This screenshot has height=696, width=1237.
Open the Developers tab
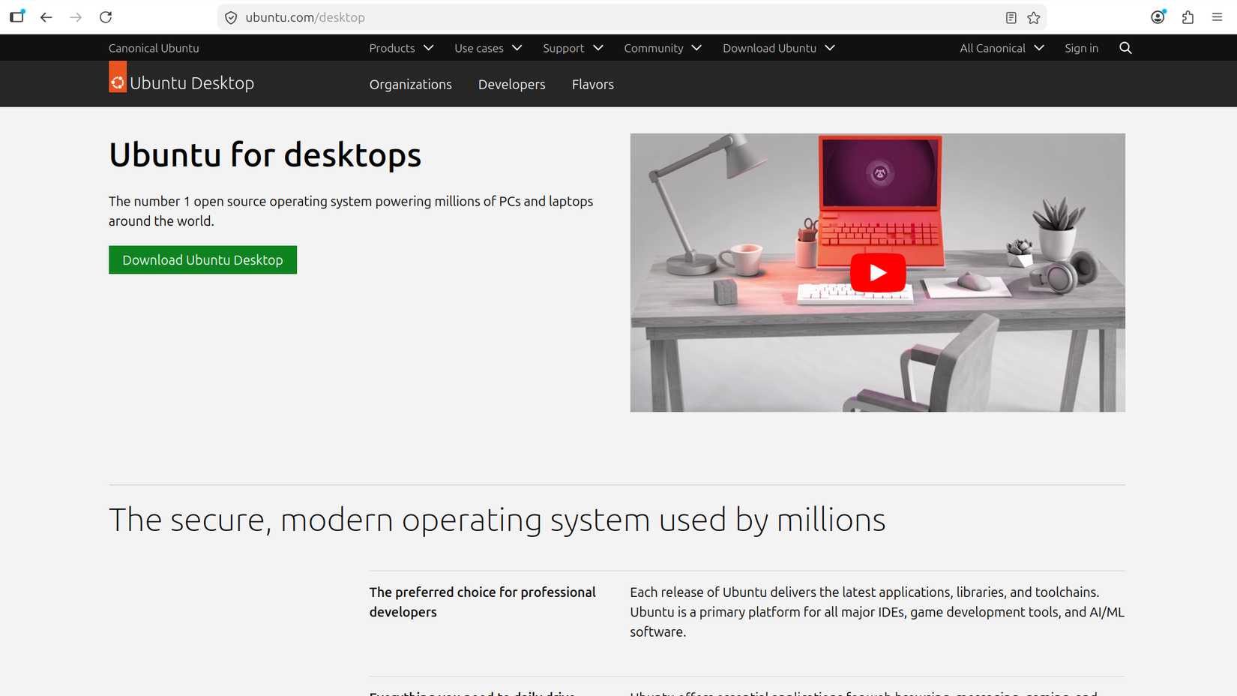(512, 85)
